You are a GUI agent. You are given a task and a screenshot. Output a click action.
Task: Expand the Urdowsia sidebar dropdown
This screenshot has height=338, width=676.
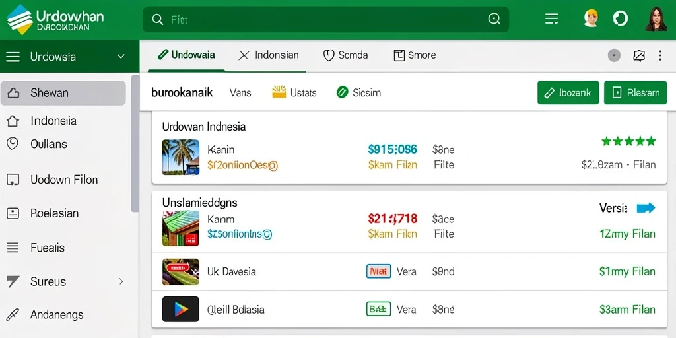point(121,57)
